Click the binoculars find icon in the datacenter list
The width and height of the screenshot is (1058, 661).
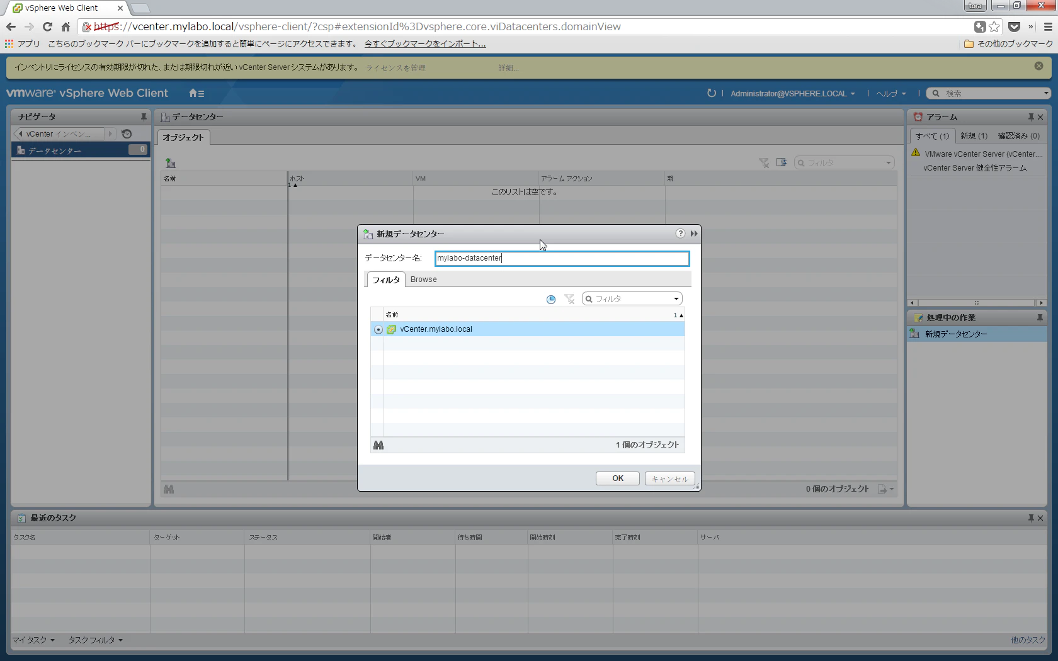[169, 489]
